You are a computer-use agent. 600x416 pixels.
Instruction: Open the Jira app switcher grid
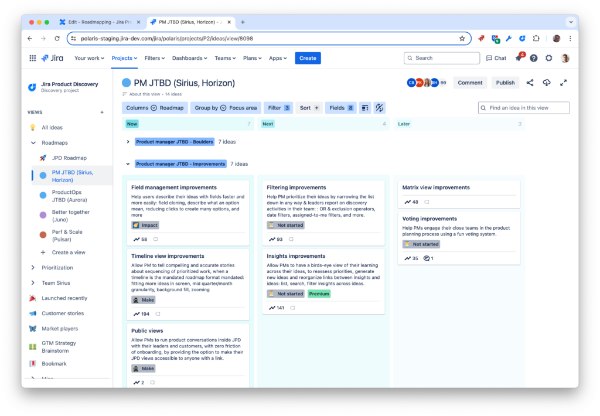click(x=33, y=58)
